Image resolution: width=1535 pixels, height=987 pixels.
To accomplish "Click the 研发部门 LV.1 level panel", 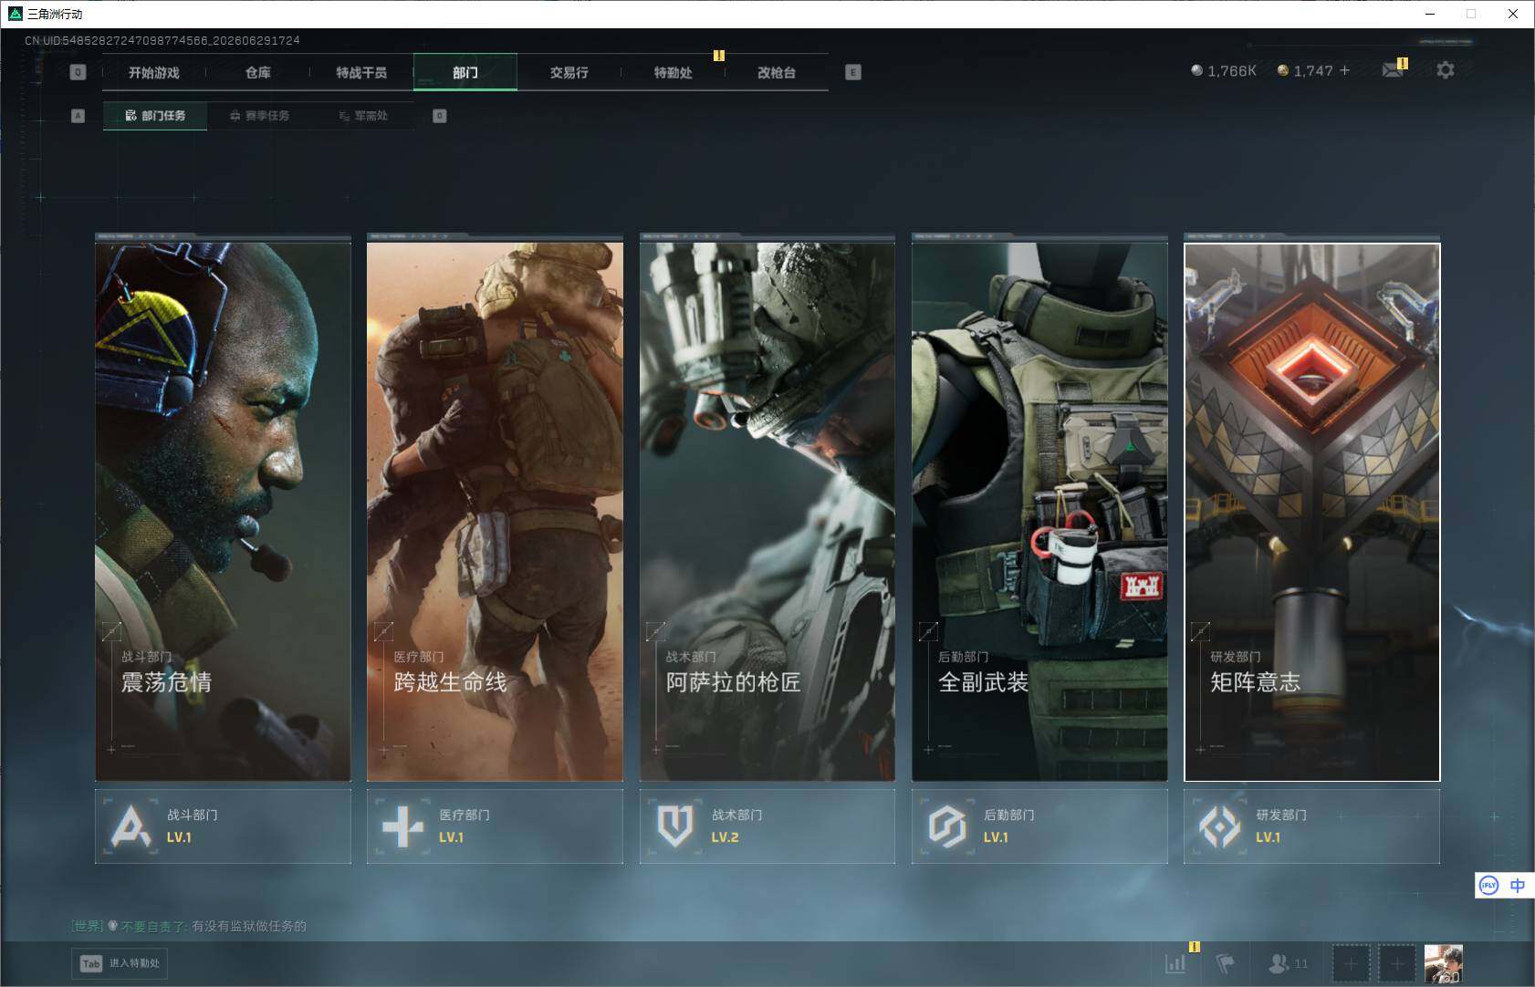I will 1311,826.
